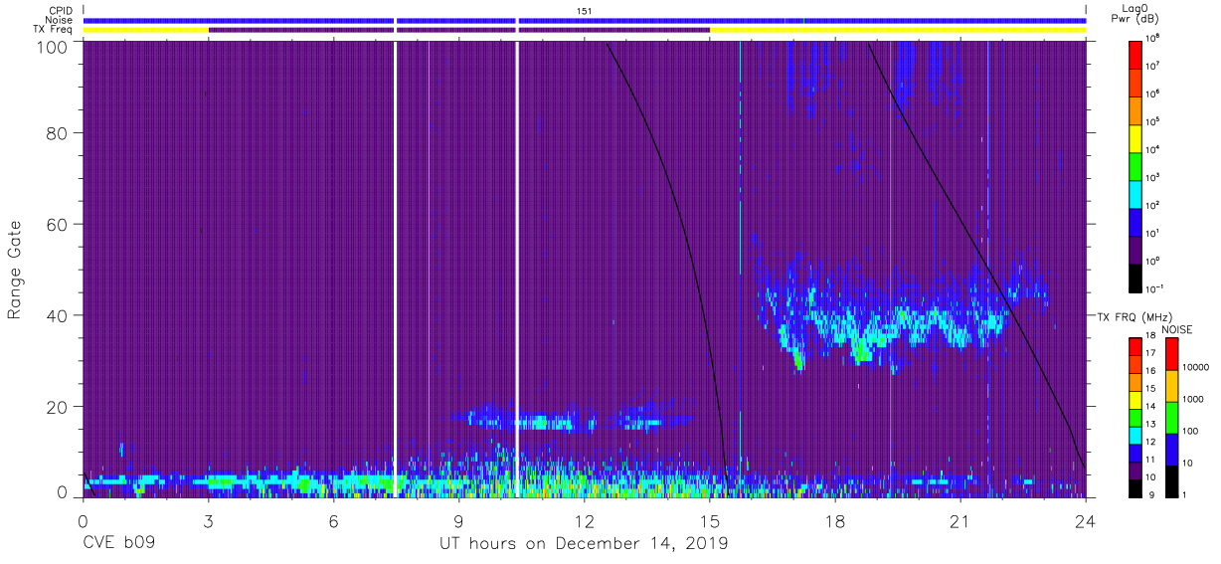Click the "CPID" label at top left
The width and height of the screenshot is (1221, 564).
[61, 10]
